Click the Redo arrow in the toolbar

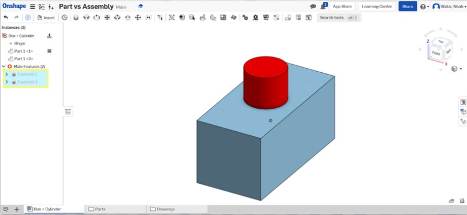coord(16,17)
